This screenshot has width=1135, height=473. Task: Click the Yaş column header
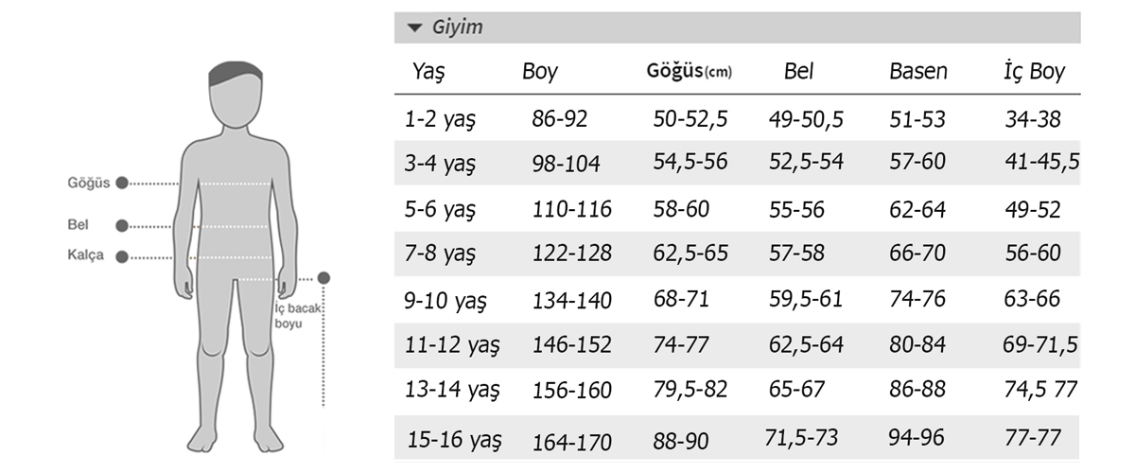pyautogui.click(x=428, y=73)
